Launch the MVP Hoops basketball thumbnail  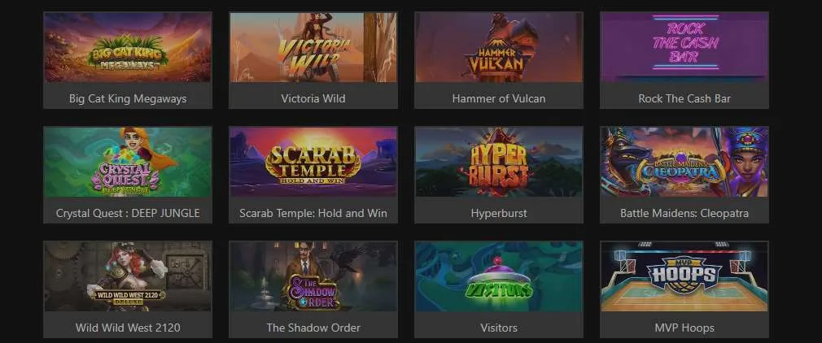pos(684,276)
